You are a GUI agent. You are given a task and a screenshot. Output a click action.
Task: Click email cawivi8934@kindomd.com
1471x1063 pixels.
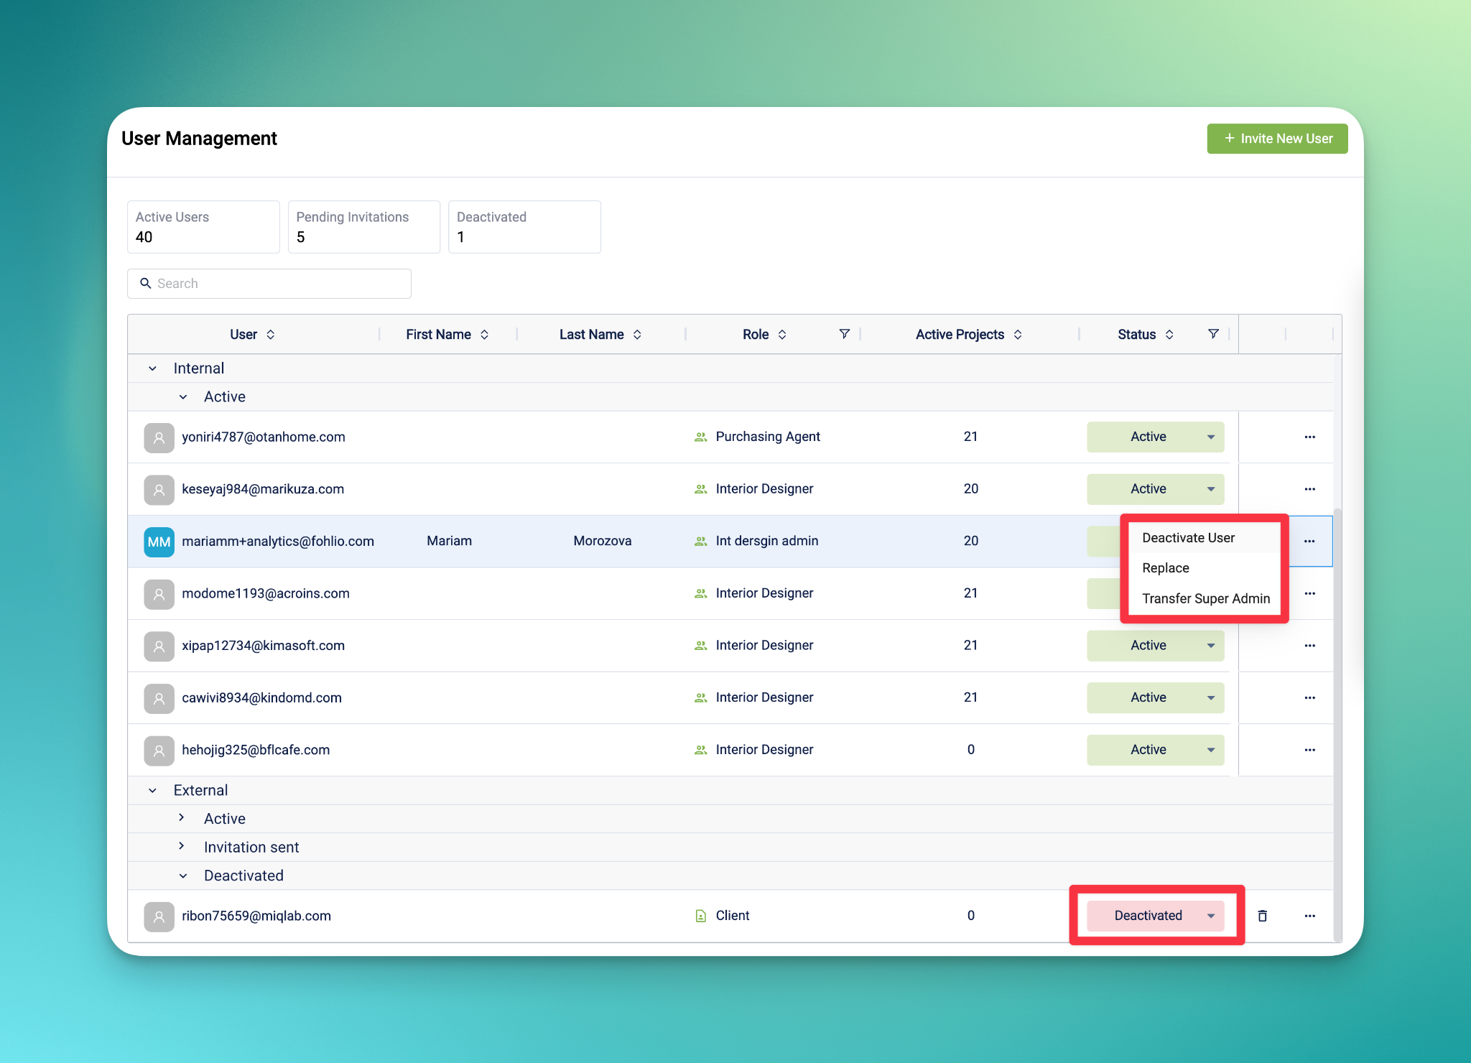click(x=261, y=697)
